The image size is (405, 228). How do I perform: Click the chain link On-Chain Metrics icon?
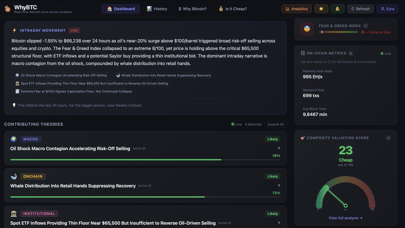(303, 53)
